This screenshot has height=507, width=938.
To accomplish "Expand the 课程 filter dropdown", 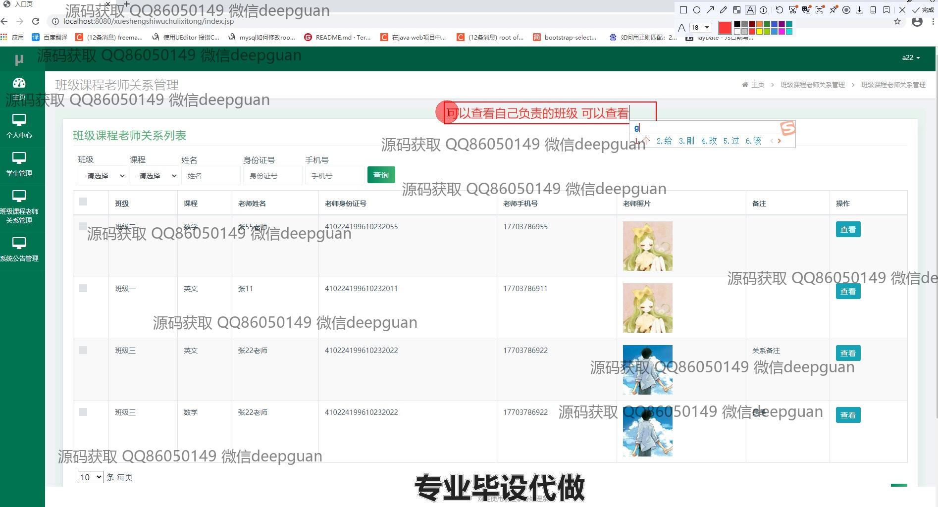I will click(x=154, y=176).
